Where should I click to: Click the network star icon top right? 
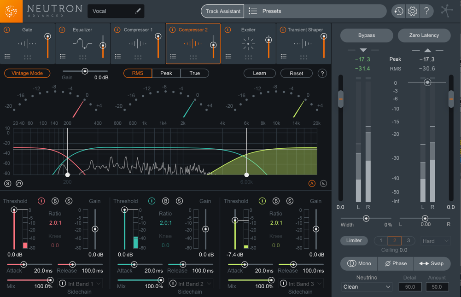coord(447,11)
